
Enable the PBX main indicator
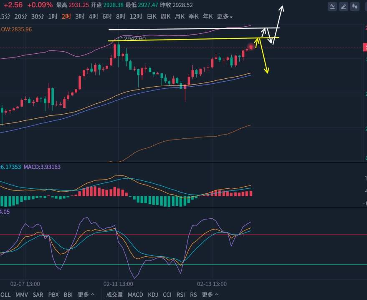pyautogui.click(x=53, y=295)
